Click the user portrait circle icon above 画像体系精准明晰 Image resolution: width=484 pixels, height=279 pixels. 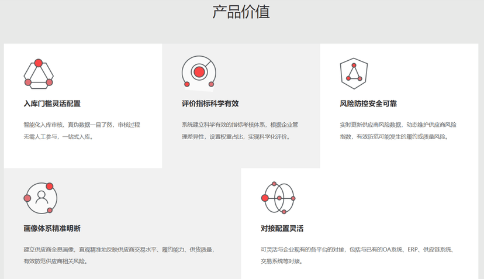tap(41, 198)
